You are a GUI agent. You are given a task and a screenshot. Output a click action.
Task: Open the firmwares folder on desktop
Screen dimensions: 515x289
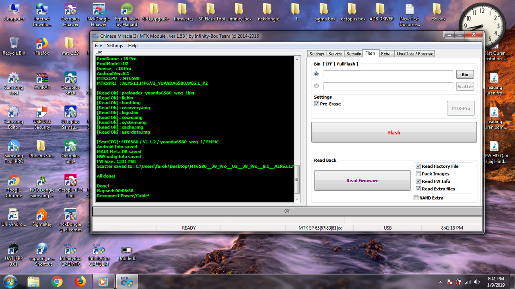click(x=183, y=12)
